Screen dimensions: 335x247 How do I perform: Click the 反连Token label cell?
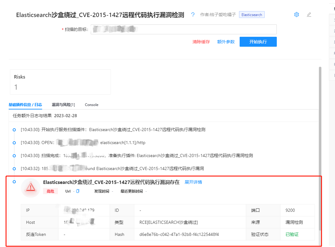(40, 234)
